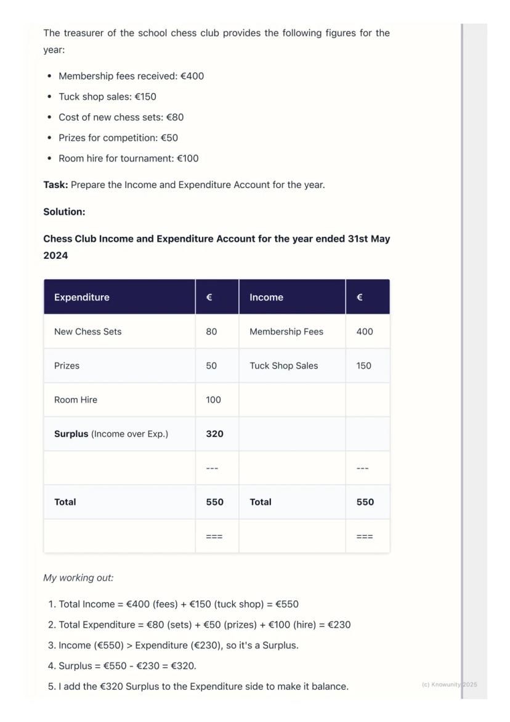Select the New Chess Sets table cell
The width and height of the screenshot is (510, 722).
click(88, 332)
